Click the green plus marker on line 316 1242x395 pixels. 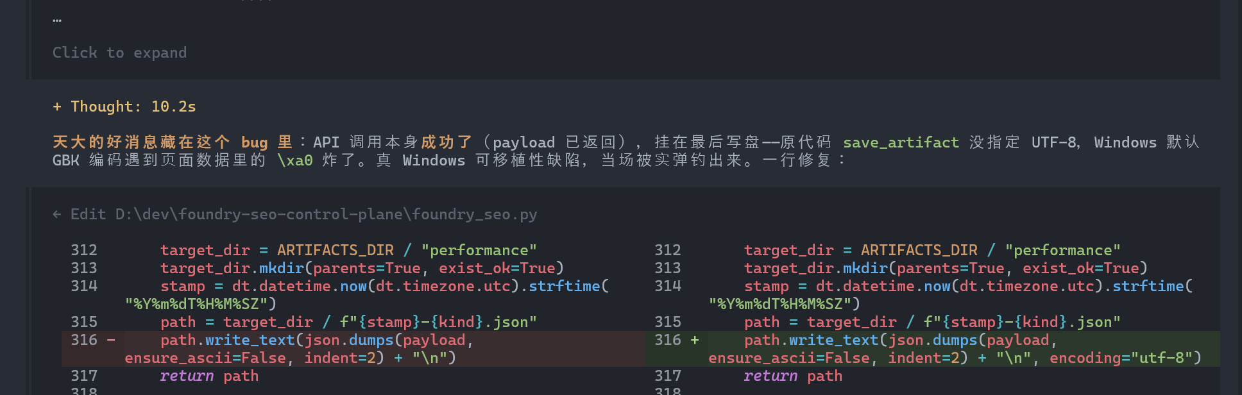click(695, 340)
